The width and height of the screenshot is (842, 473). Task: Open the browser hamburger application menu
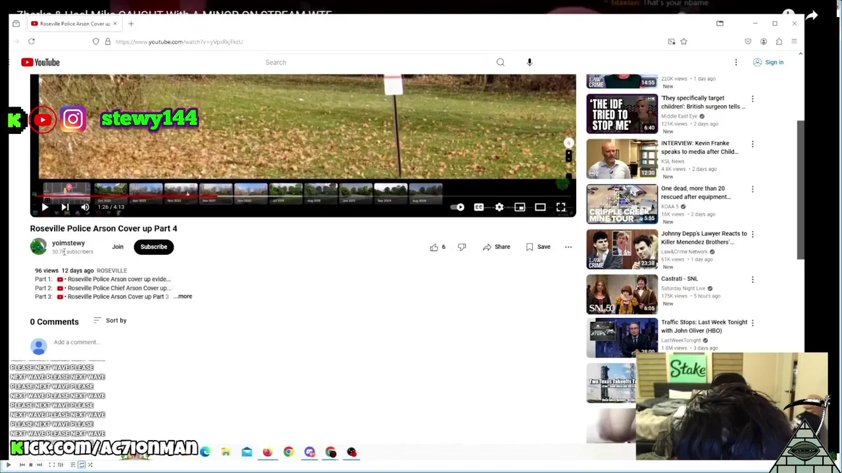click(x=794, y=41)
